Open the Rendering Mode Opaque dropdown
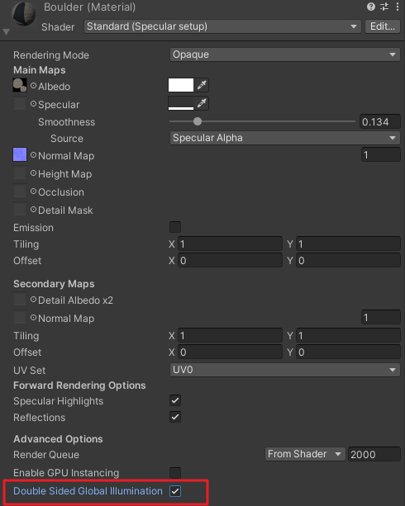This screenshot has width=405, height=506. [285, 54]
